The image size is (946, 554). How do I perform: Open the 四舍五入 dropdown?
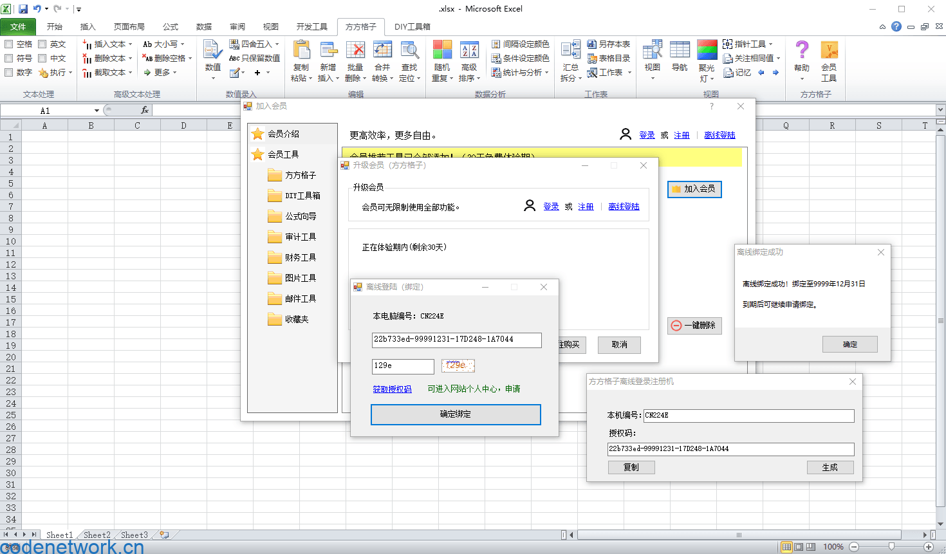tap(254, 44)
